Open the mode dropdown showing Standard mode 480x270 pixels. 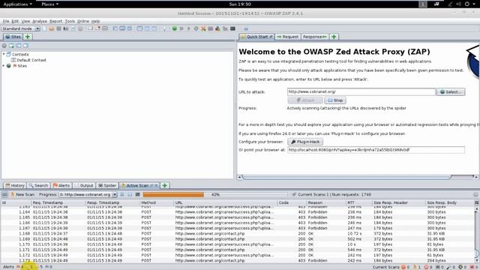21,28
